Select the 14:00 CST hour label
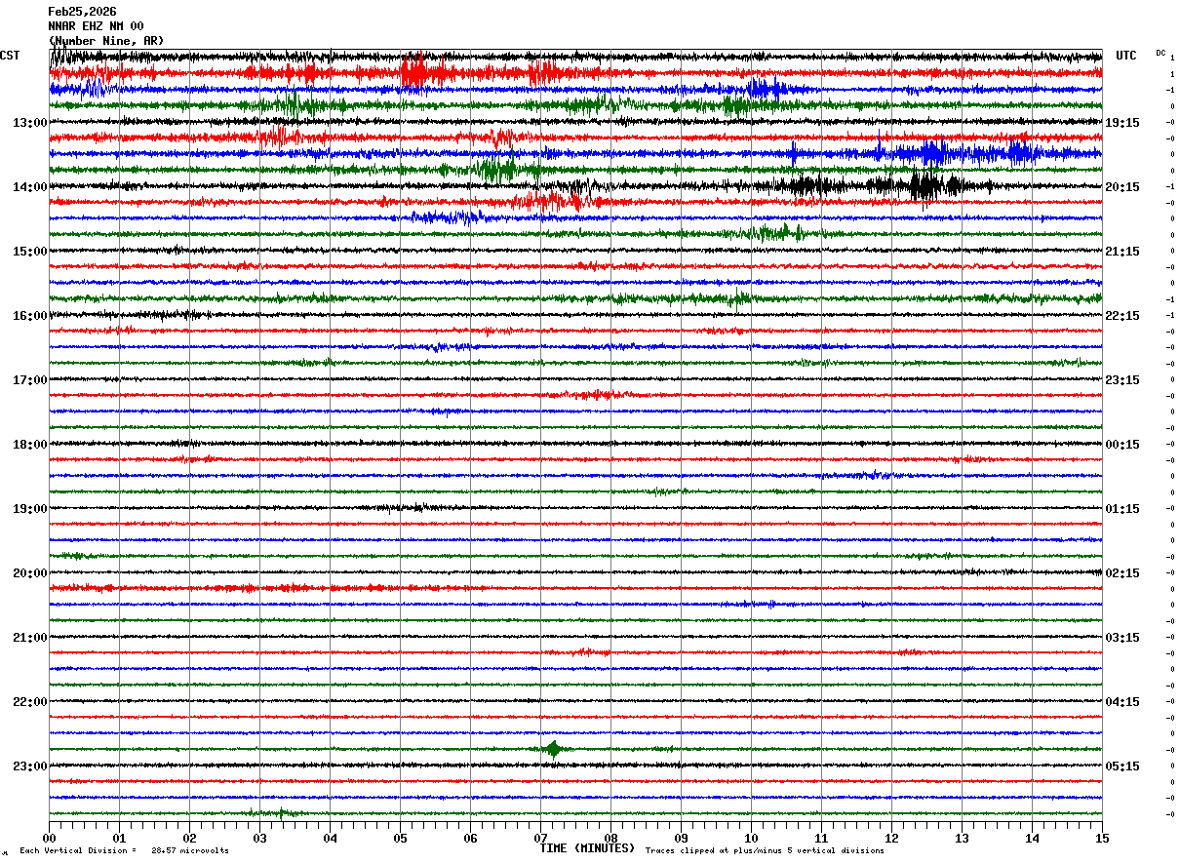Image resolution: width=1180 pixels, height=864 pixels. tap(30, 187)
